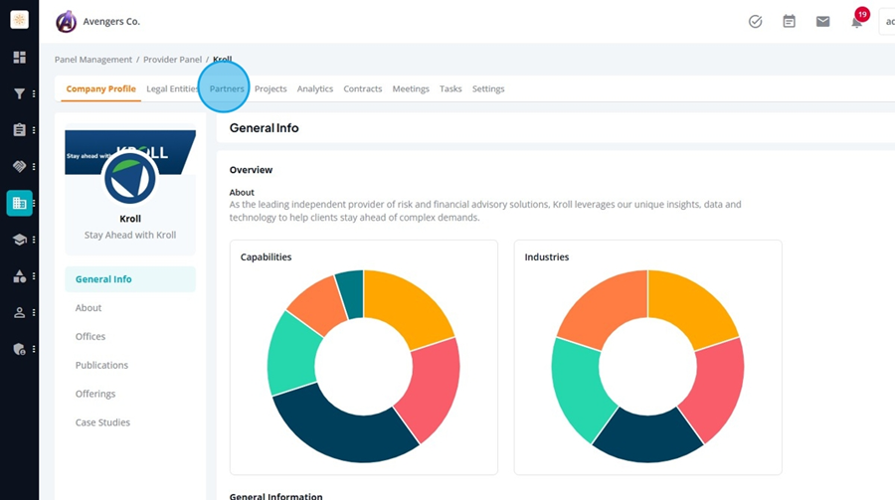Expand submenu dots beside handshake icon

point(34,166)
